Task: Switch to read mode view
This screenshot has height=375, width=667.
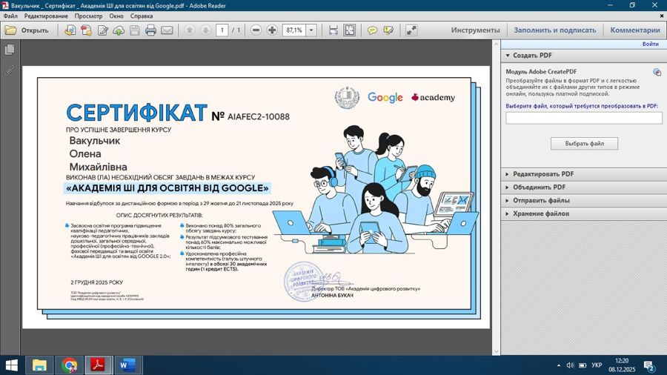Action: [411, 30]
